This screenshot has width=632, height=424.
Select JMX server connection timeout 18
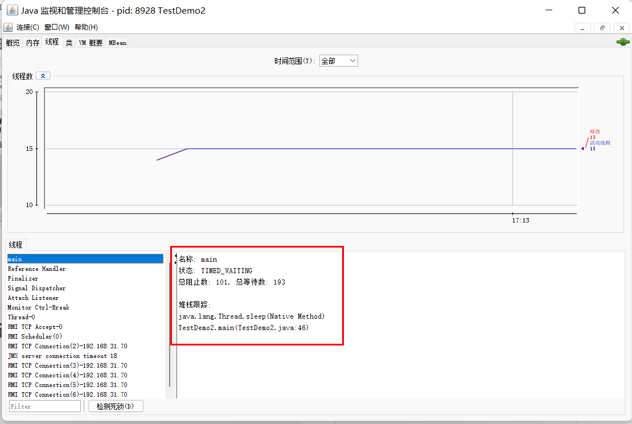click(85, 356)
